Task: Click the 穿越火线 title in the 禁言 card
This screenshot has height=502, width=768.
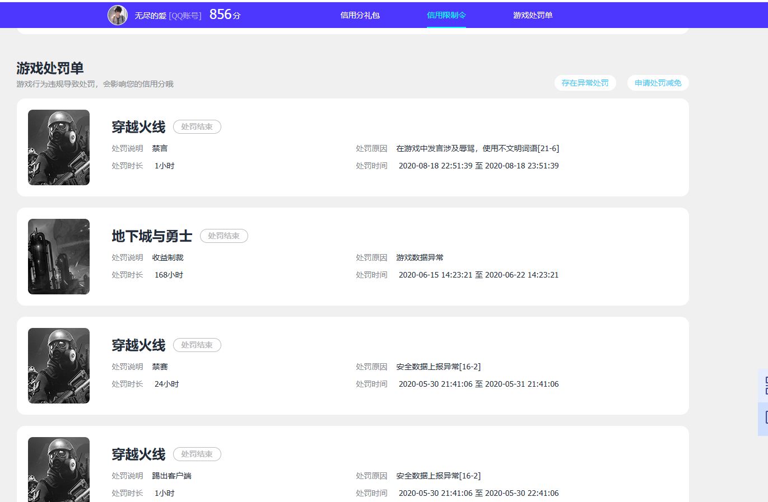Action: point(138,127)
